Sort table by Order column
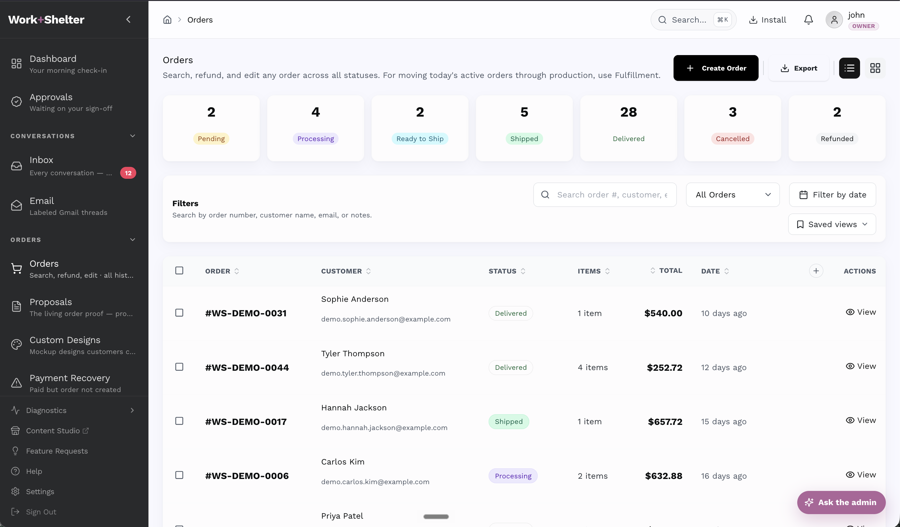900x527 pixels. 222,271
